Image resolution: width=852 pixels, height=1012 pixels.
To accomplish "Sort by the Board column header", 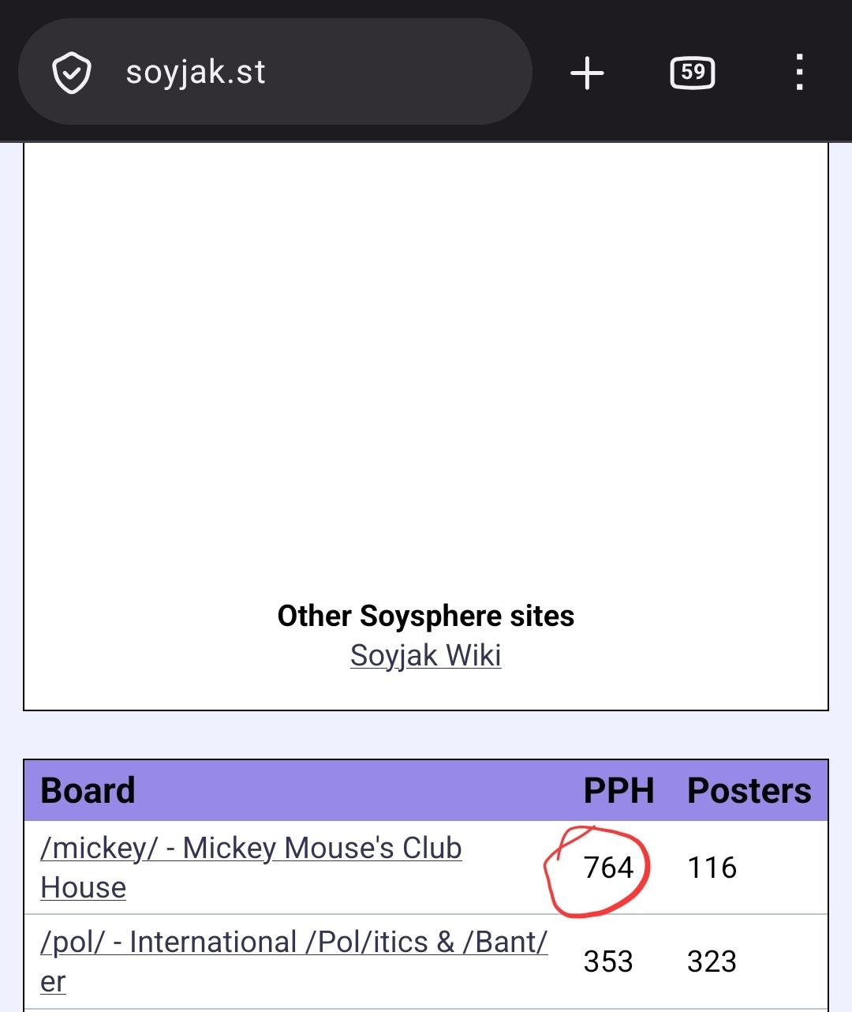I will 88,791.
